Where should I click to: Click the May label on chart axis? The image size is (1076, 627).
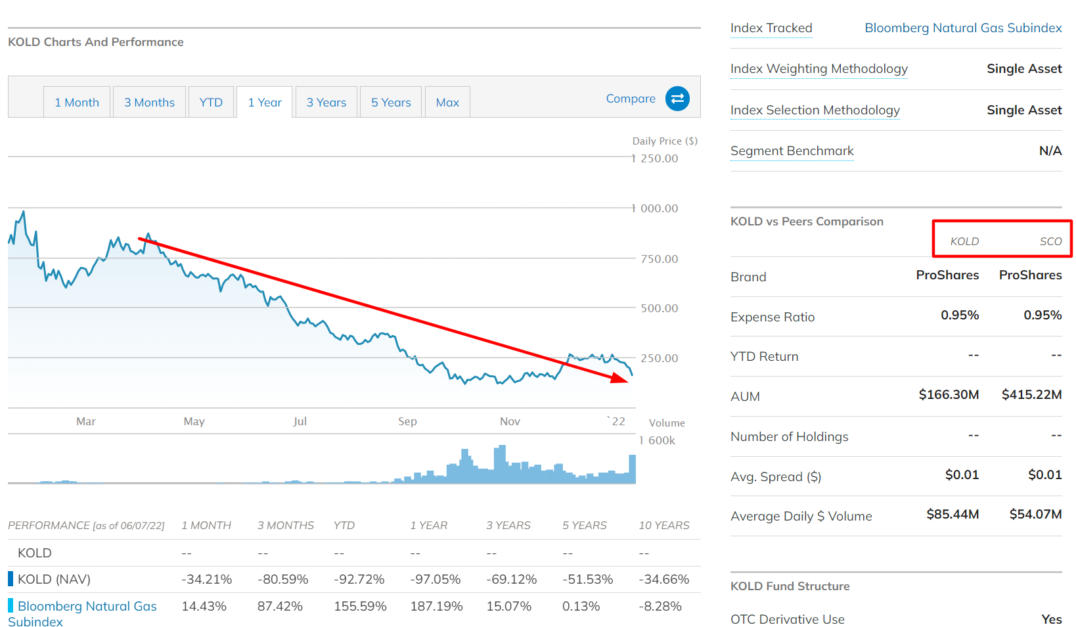tap(194, 421)
